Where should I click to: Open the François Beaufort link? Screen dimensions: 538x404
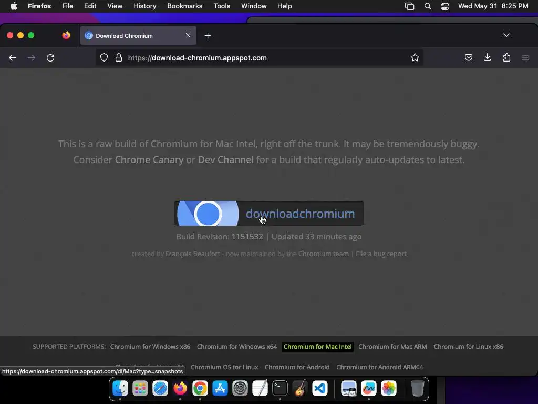[x=193, y=254]
